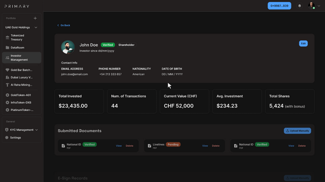Open Dubai Luxury V... building icon
The width and height of the screenshot is (325, 182).
8,77
